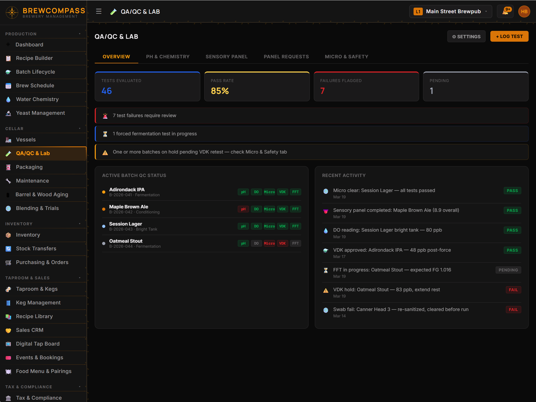Click the Yeast Management microscope icon
This screenshot has width=536, height=402.
click(8, 113)
